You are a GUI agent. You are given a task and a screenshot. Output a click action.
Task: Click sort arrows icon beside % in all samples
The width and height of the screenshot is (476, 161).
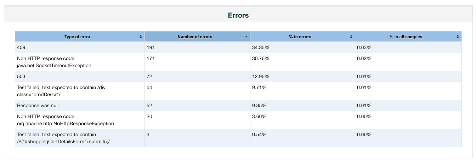(458, 37)
